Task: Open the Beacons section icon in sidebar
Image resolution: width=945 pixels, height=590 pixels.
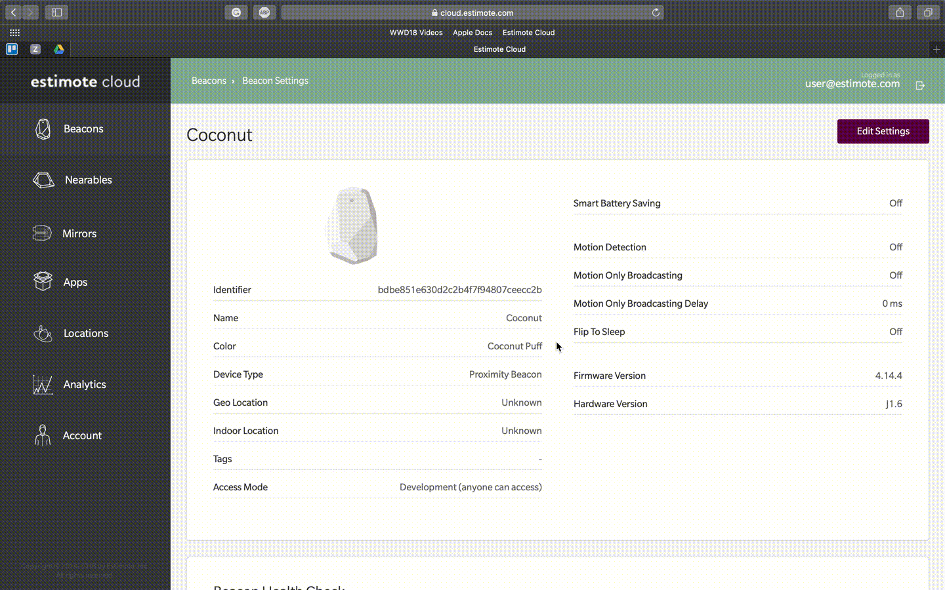Action: click(x=43, y=129)
